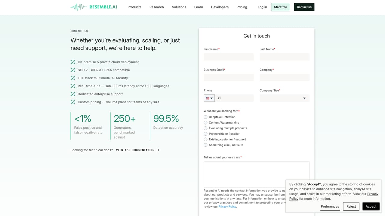Focus the Last Name field
385x216 pixels.
[x=285, y=57]
